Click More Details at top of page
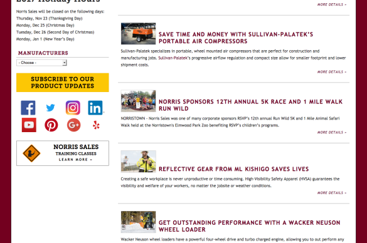The image size is (367, 243). [332, 4]
